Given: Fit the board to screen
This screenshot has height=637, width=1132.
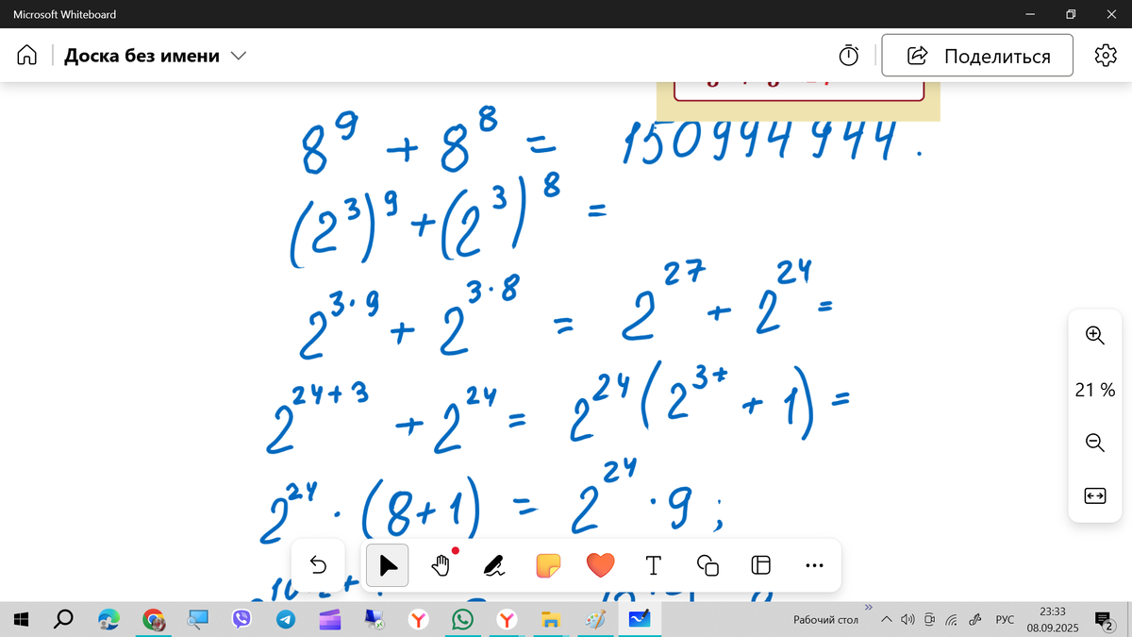Looking at the screenshot, I should click(x=1094, y=495).
